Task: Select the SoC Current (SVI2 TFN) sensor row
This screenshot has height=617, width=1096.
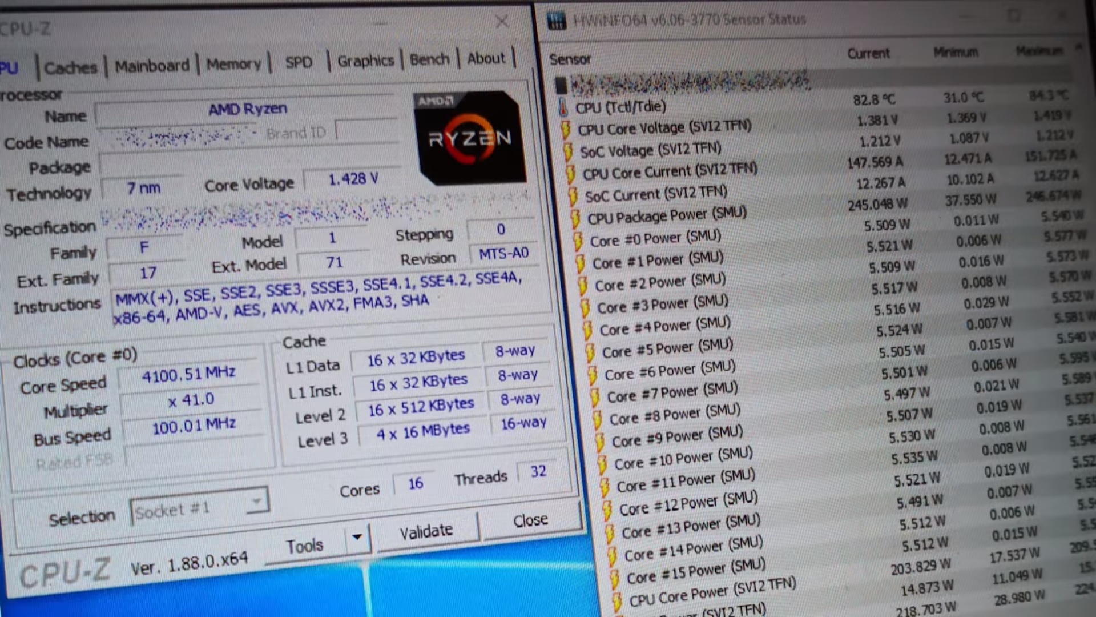Action: click(656, 194)
